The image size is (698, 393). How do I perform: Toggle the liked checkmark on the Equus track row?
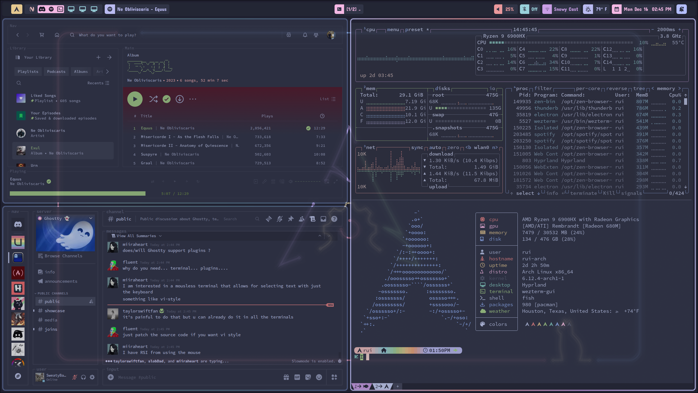(308, 128)
